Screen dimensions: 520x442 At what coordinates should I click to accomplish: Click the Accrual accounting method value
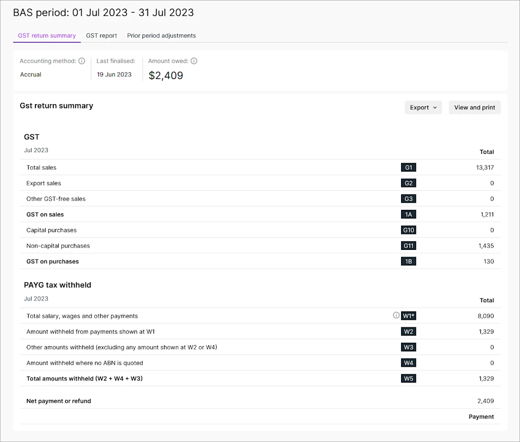click(31, 75)
